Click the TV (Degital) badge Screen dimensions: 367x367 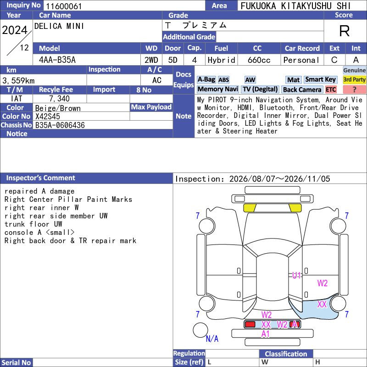(x=260, y=89)
